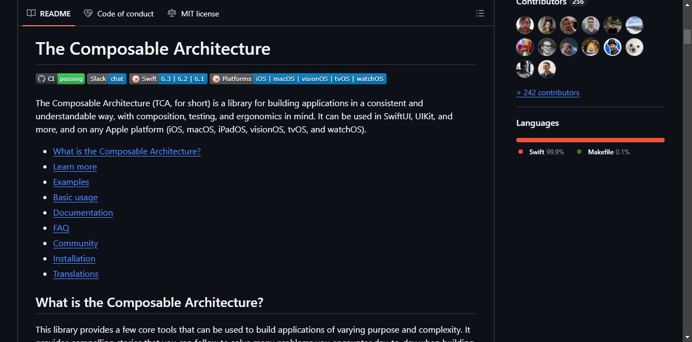Viewport: 692px width, 342px height.
Task: Open the white dog contributor avatar
Action: [635, 47]
